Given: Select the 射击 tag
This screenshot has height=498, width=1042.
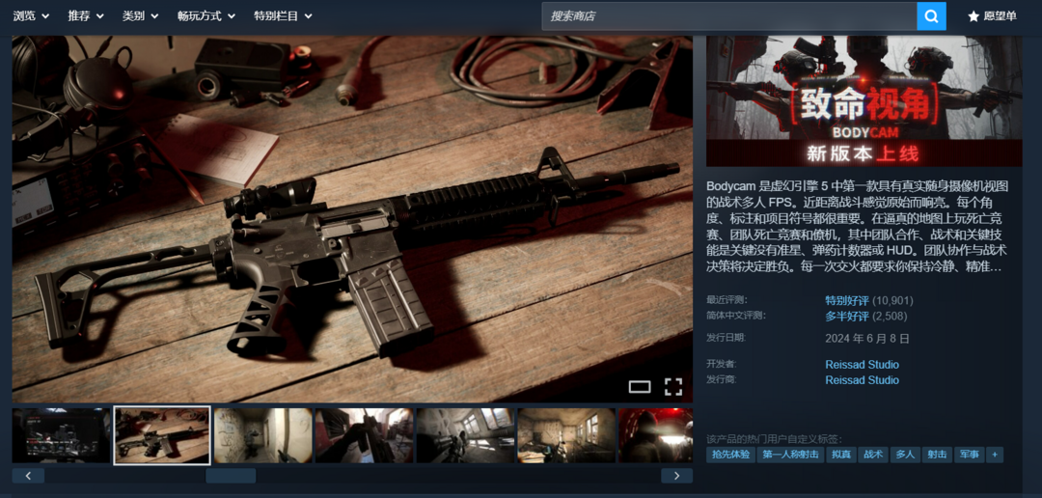Looking at the screenshot, I should click(936, 455).
